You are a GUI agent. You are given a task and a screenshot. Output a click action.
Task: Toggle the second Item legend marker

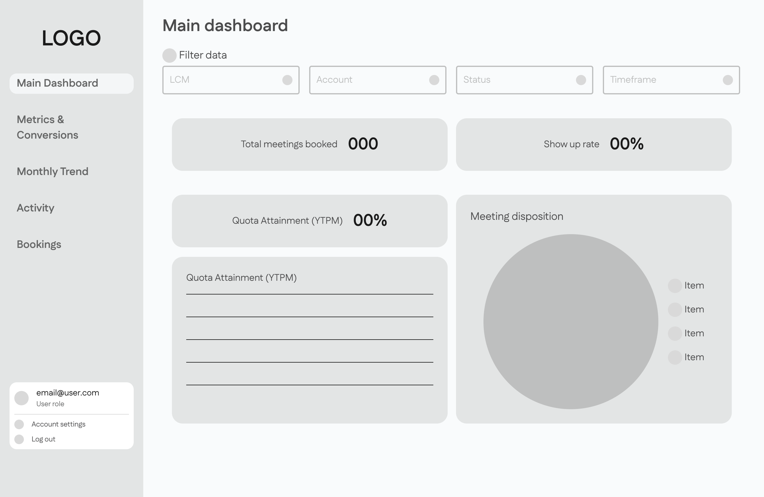[675, 309]
